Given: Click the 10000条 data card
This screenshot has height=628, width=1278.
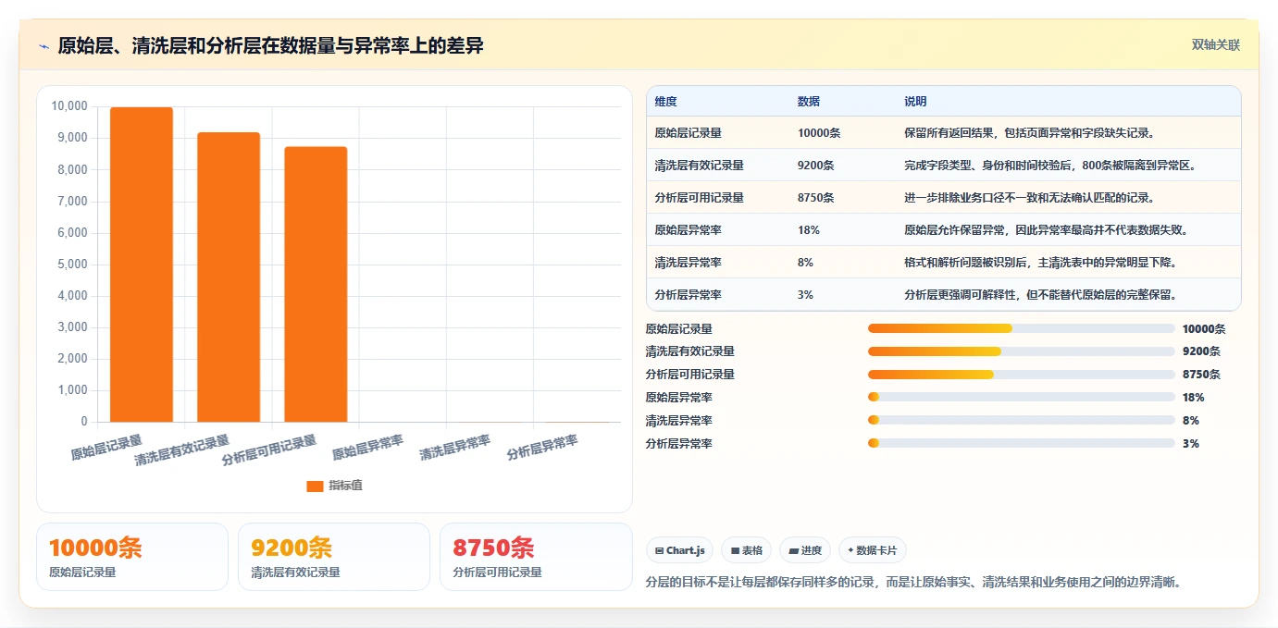Looking at the screenshot, I should point(132,557).
